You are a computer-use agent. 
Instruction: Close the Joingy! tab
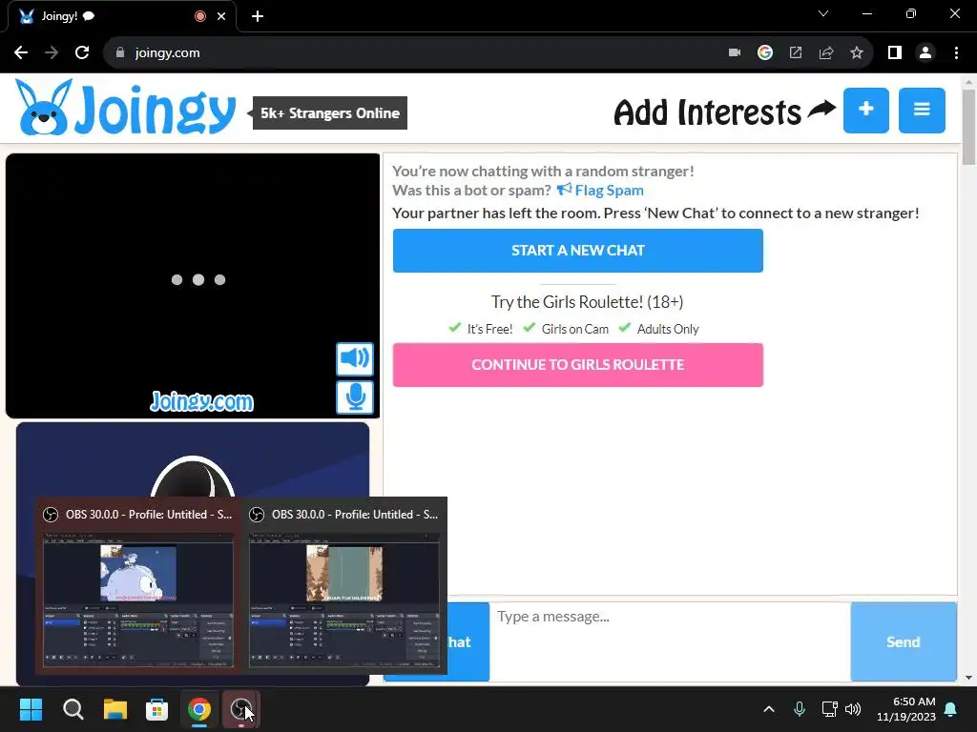click(221, 16)
